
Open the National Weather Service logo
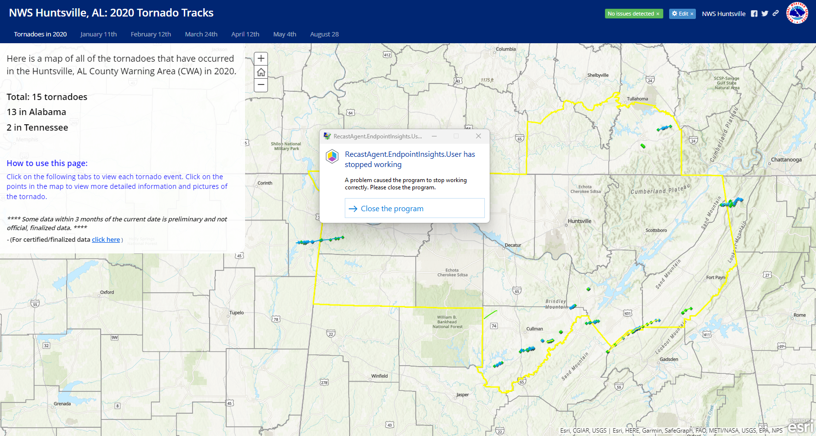pyautogui.click(x=797, y=13)
